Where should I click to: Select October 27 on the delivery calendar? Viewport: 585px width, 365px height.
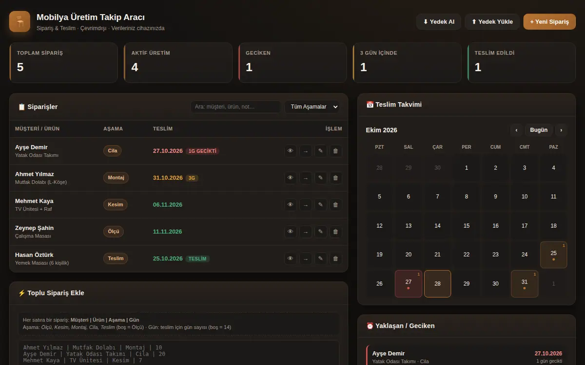(409, 284)
